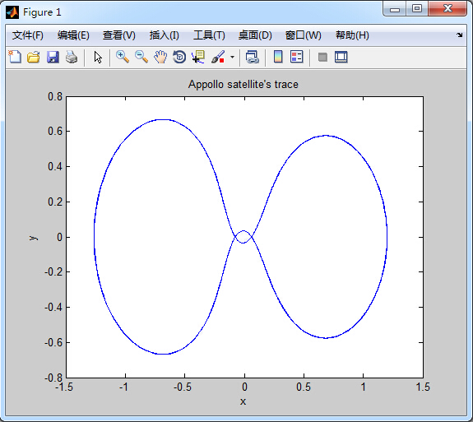Open a file with folder icon

click(34, 57)
